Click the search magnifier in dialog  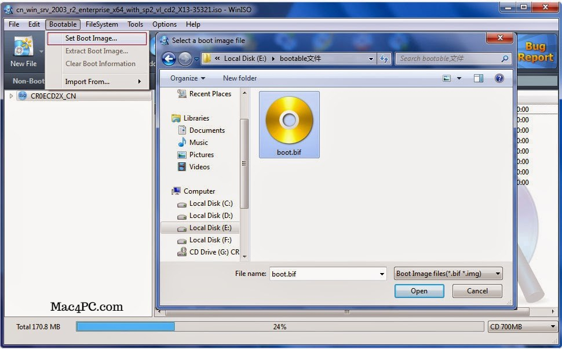click(x=505, y=59)
